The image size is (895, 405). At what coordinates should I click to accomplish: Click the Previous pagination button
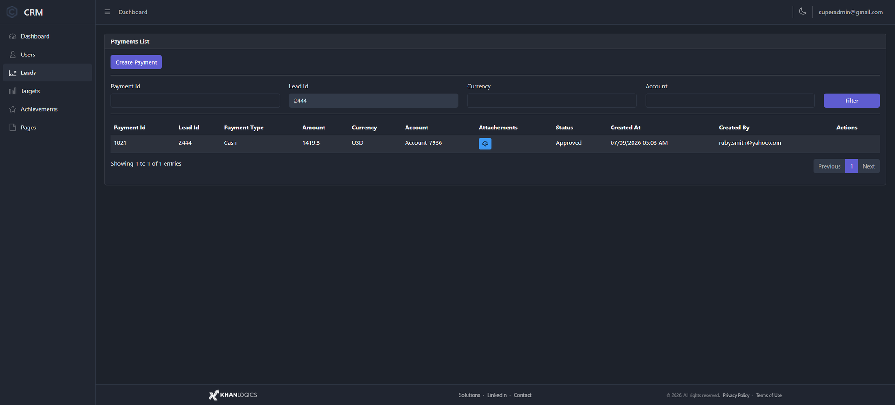pyautogui.click(x=829, y=166)
